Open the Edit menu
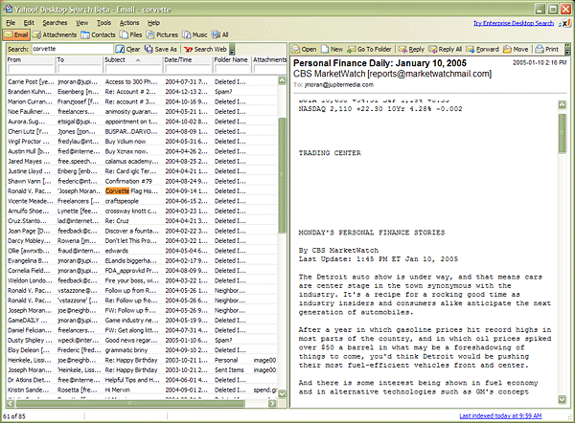 point(29,23)
